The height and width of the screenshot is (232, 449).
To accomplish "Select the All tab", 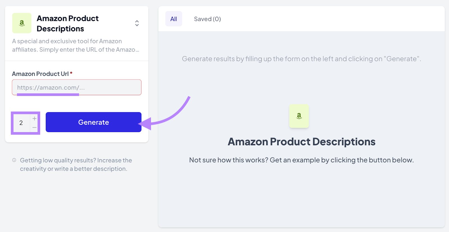I will coord(173,19).
